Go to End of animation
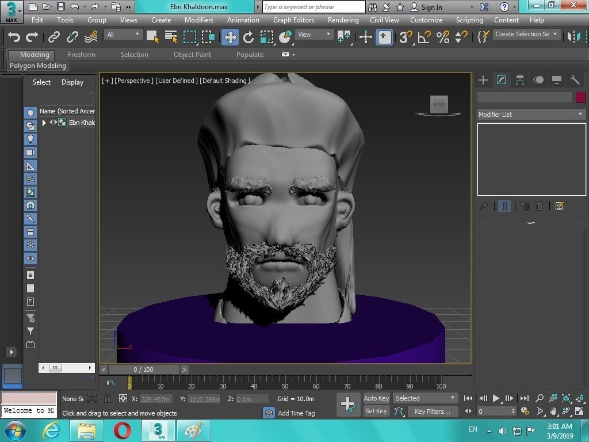The width and height of the screenshot is (589, 442). (525, 398)
